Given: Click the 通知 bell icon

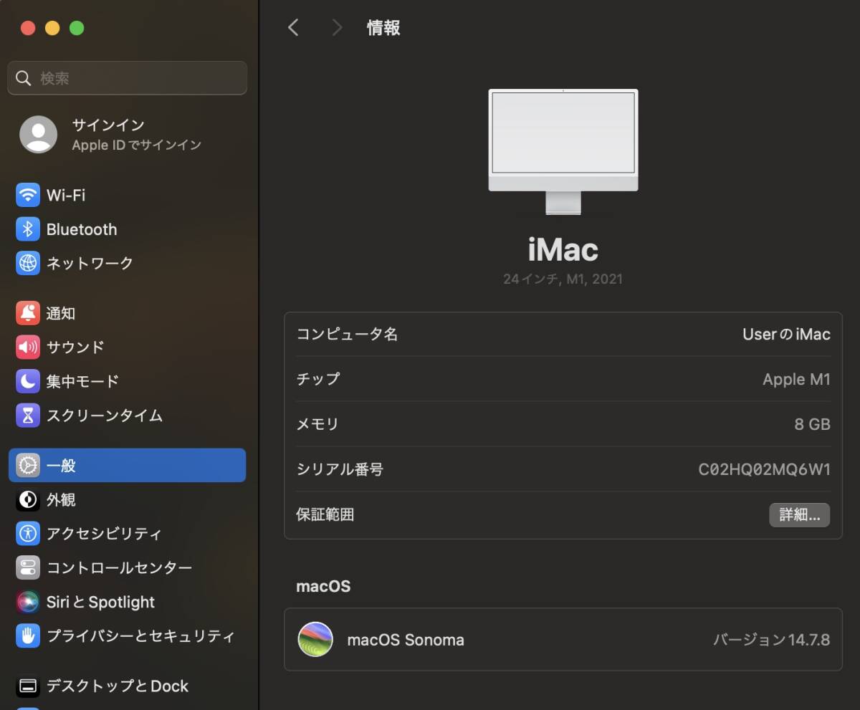Looking at the screenshot, I should pos(28,313).
